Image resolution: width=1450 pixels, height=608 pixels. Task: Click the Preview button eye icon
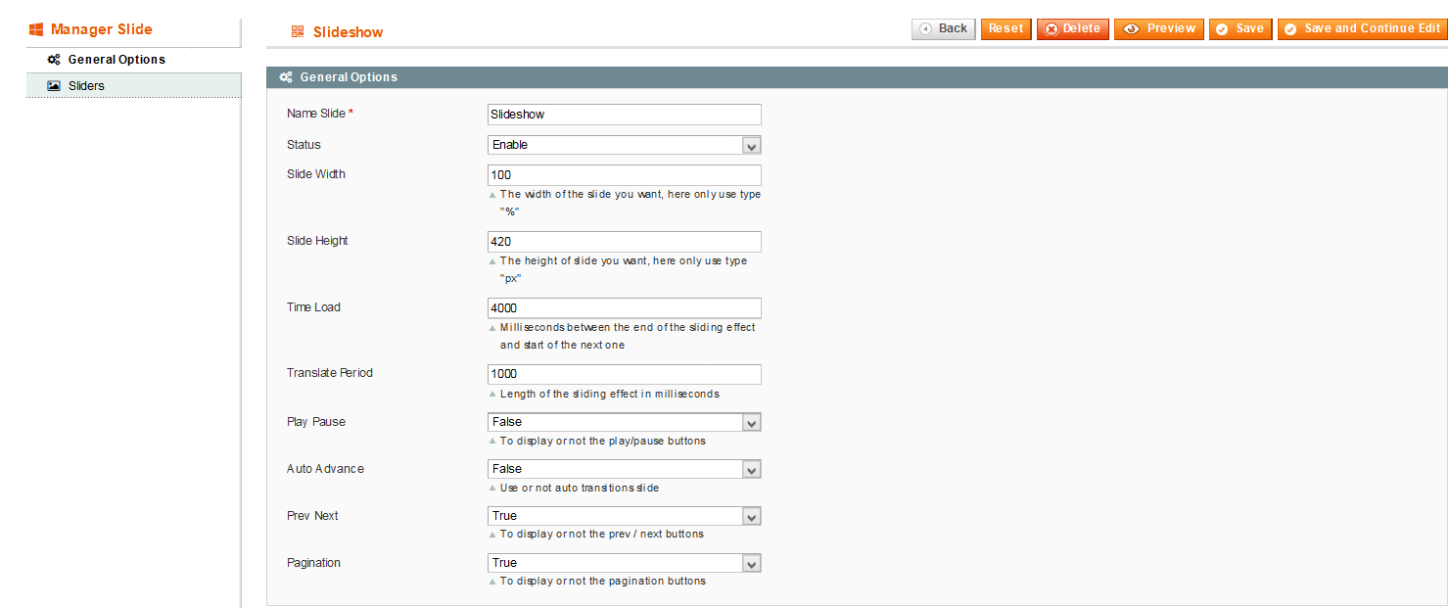click(x=1131, y=29)
